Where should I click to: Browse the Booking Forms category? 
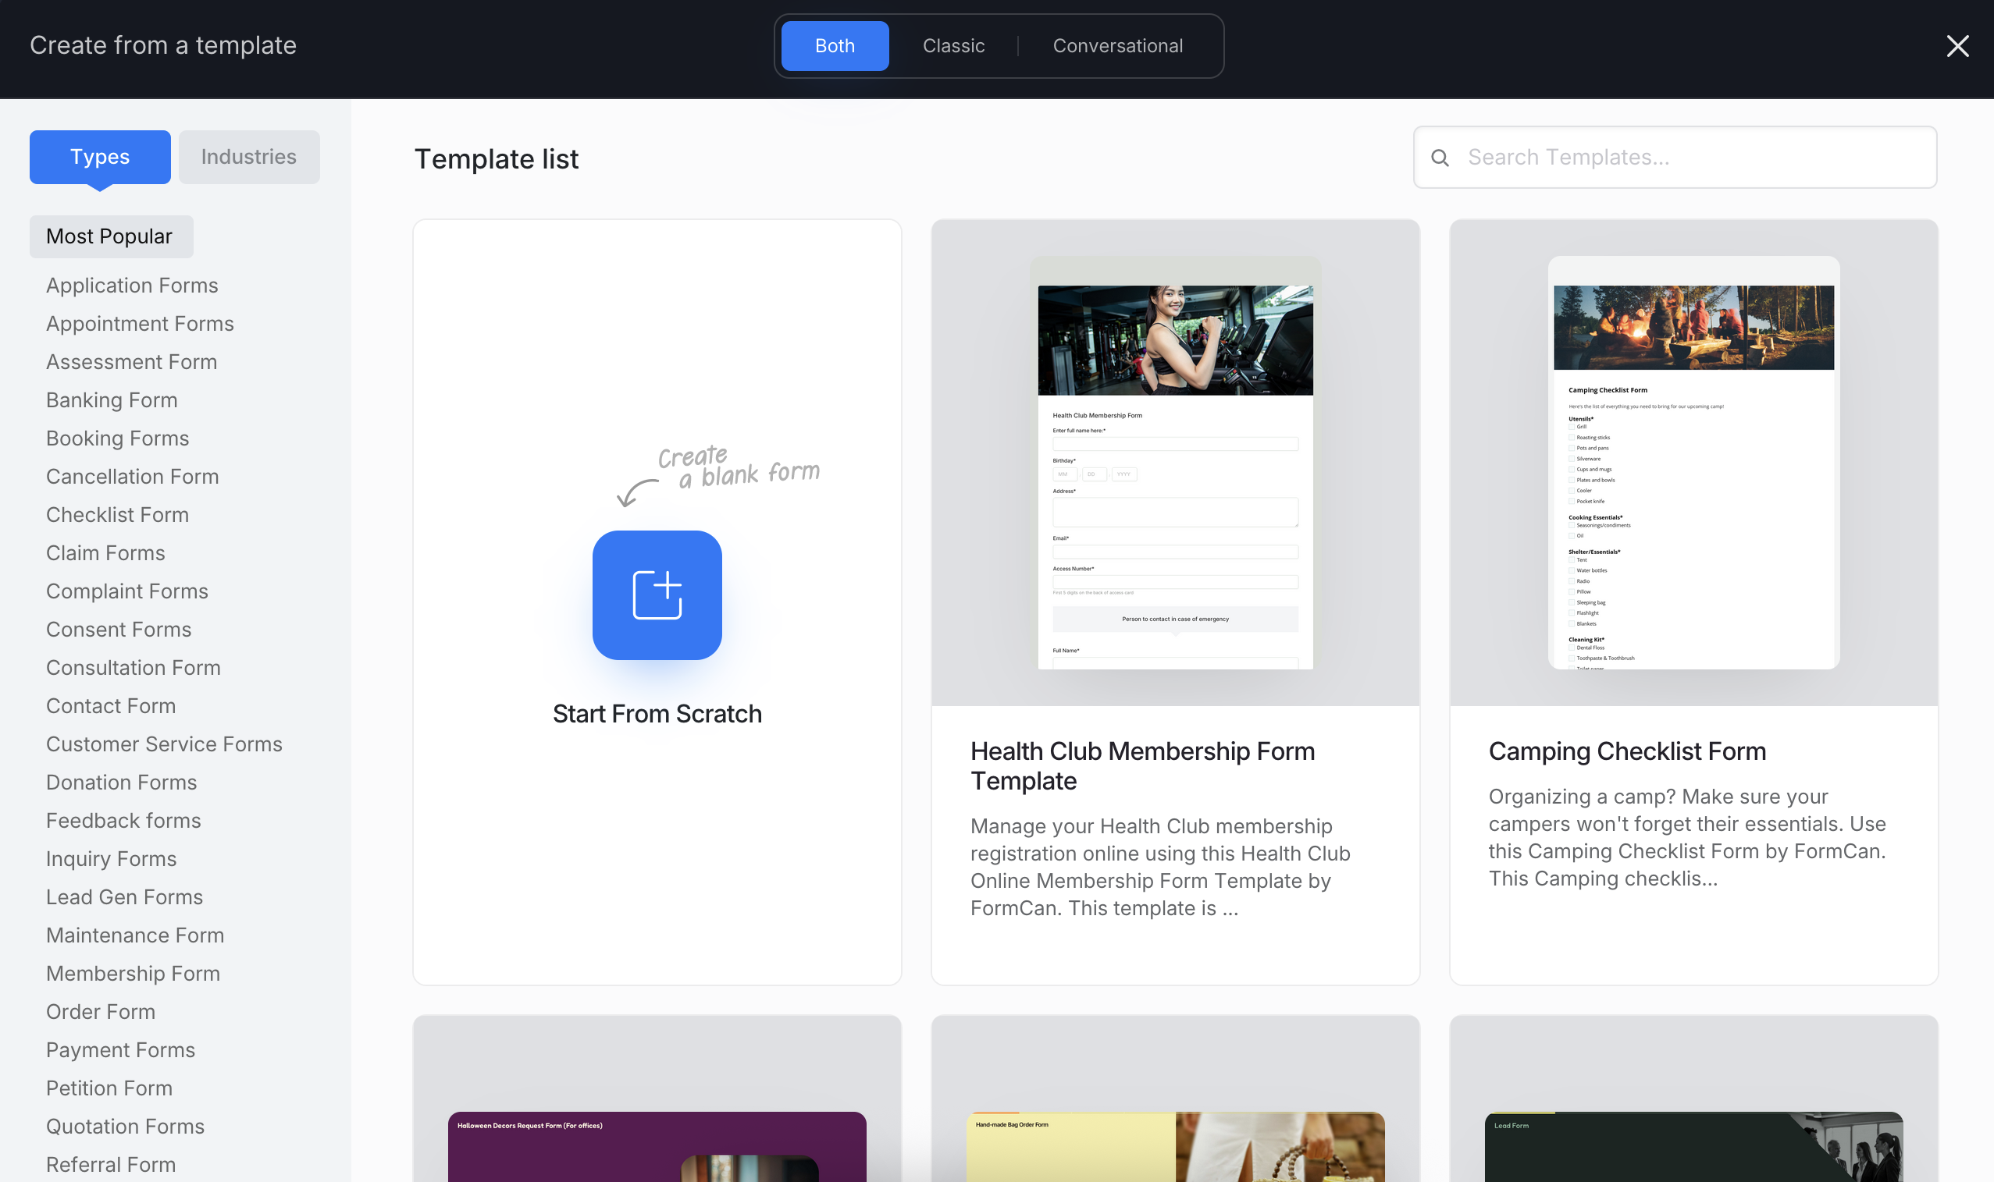coord(117,438)
